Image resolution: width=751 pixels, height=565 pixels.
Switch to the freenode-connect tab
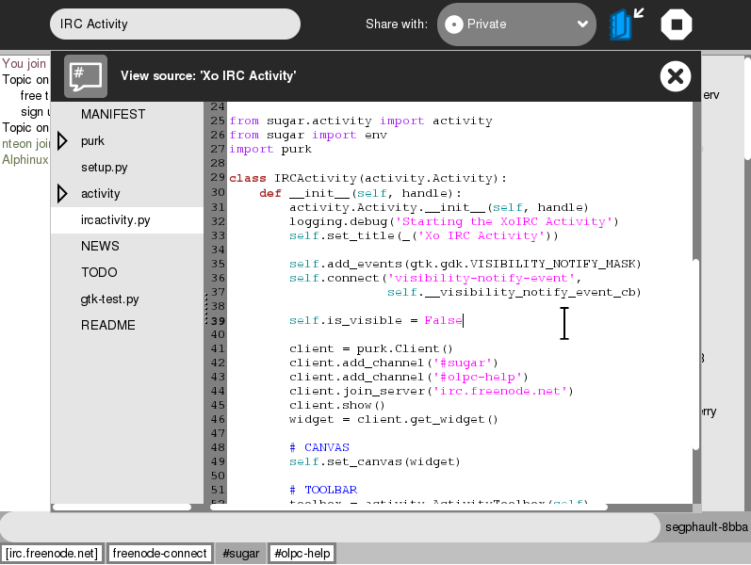159,554
